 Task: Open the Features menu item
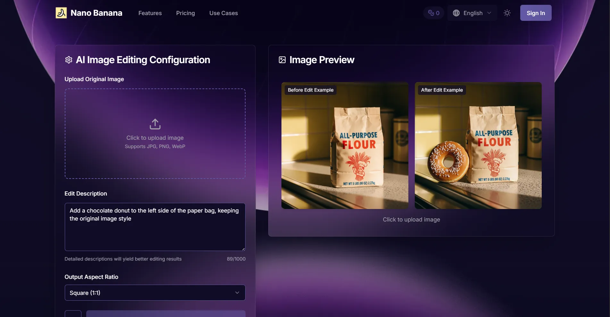pyautogui.click(x=150, y=13)
